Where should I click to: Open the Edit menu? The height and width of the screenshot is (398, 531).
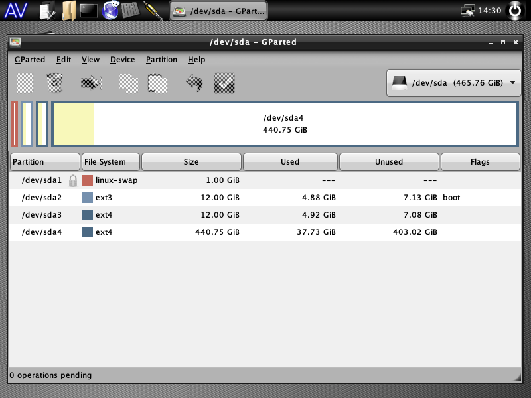pyautogui.click(x=64, y=60)
